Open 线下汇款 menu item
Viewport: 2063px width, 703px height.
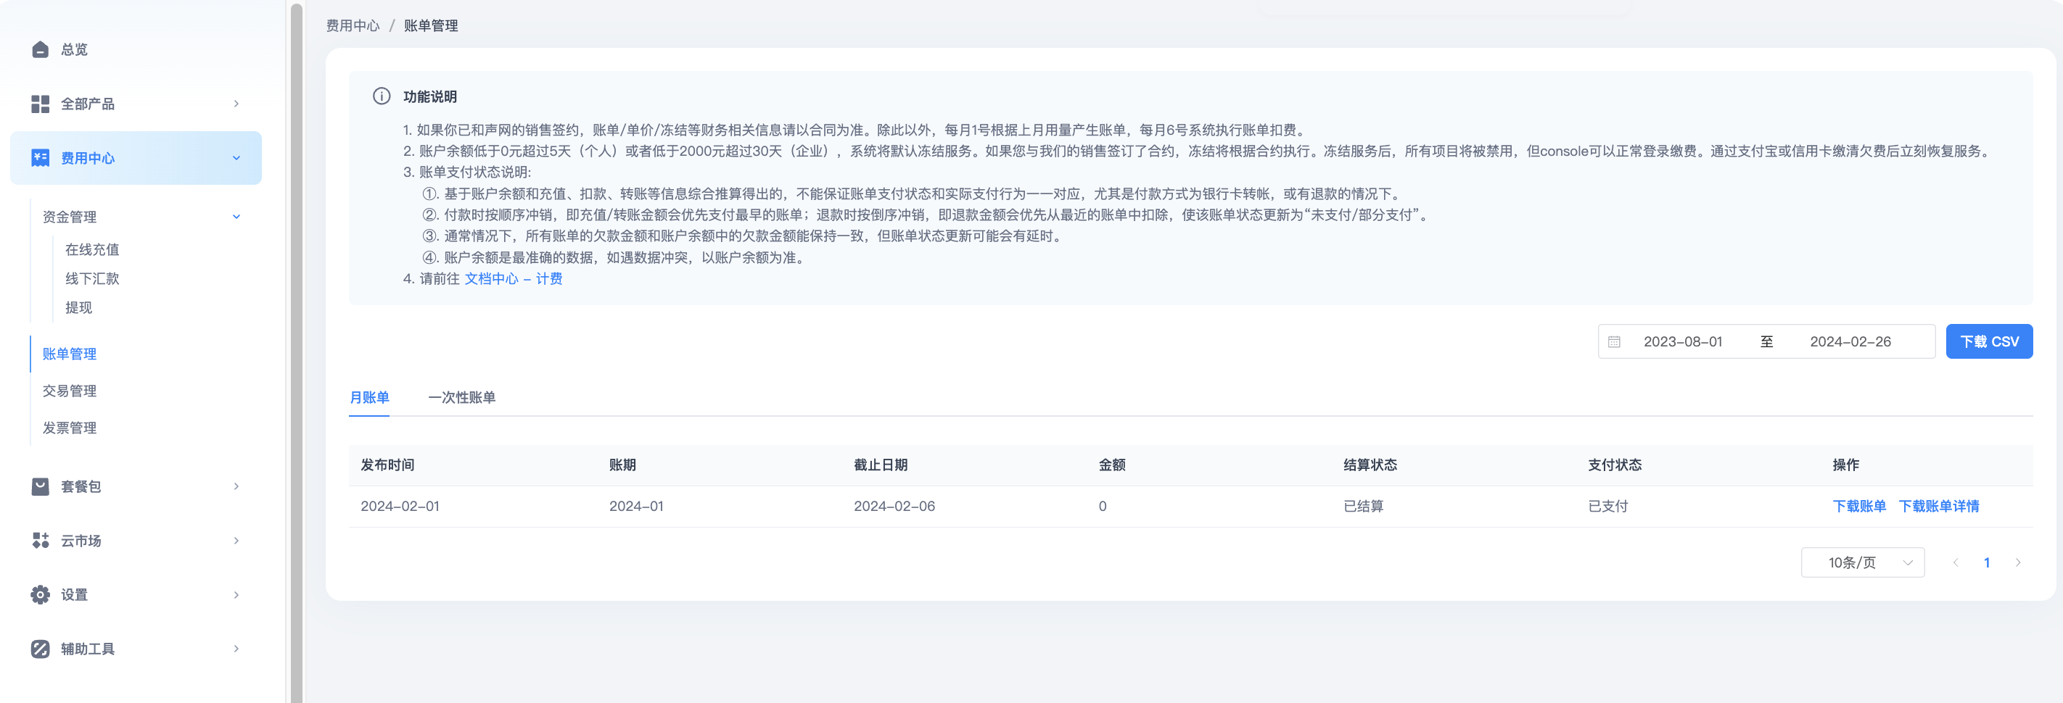pos(92,278)
